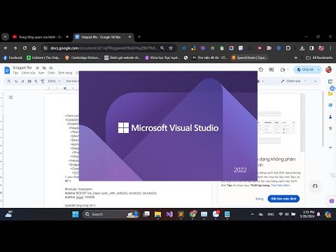Redo the last edit in Docs
The height and width of the screenshot is (252, 336).
(x=22, y=81)
